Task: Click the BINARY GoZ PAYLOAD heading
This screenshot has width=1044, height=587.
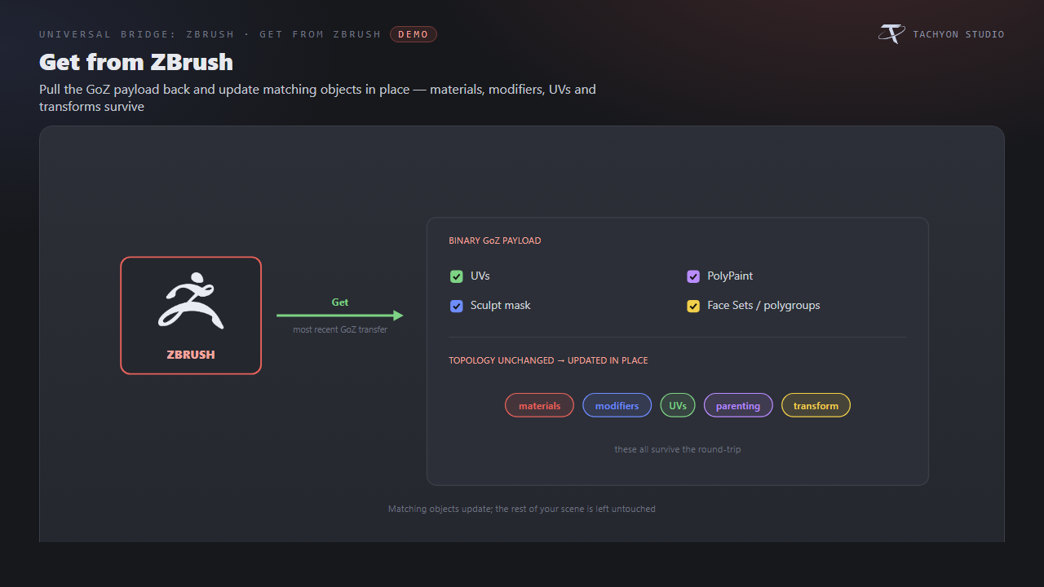Action: click(495, 241)
